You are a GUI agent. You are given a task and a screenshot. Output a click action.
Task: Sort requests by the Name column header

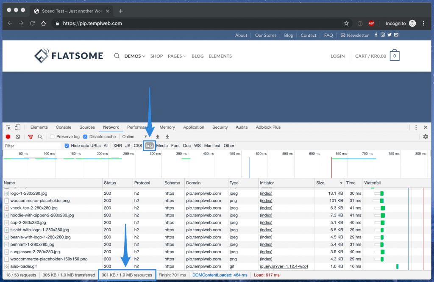[x=53, y=183]
